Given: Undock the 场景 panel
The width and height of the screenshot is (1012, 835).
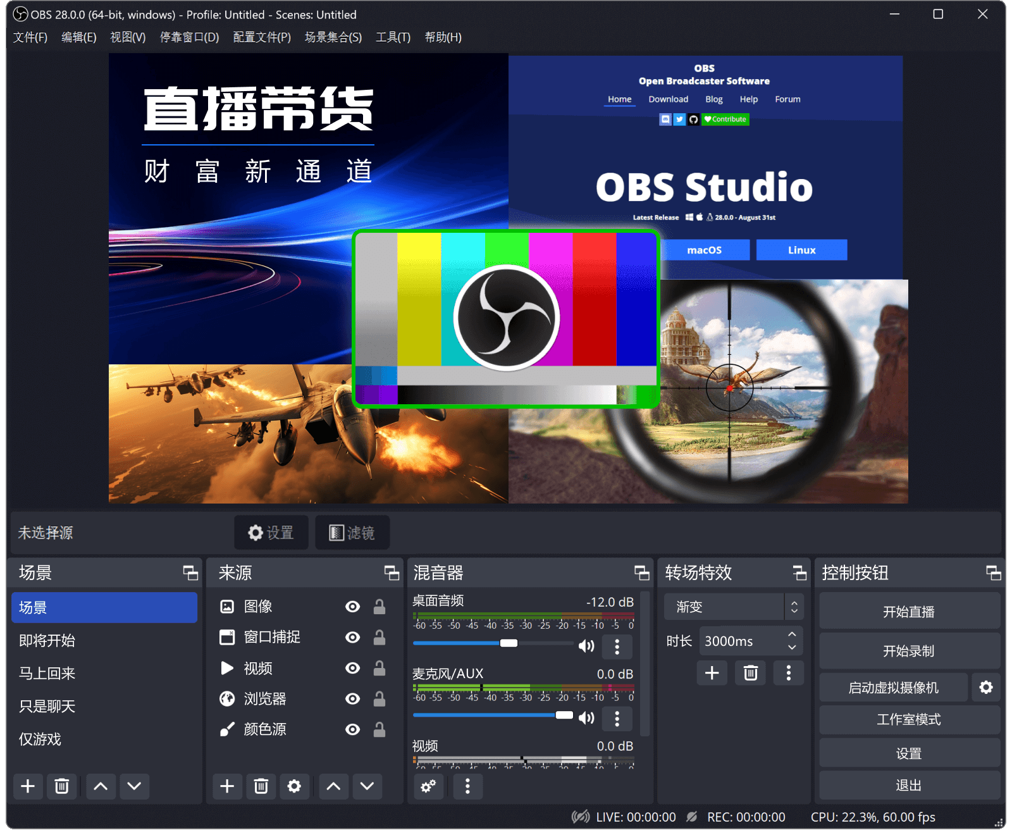Looking at the screenshot, I should pos(190,573).
